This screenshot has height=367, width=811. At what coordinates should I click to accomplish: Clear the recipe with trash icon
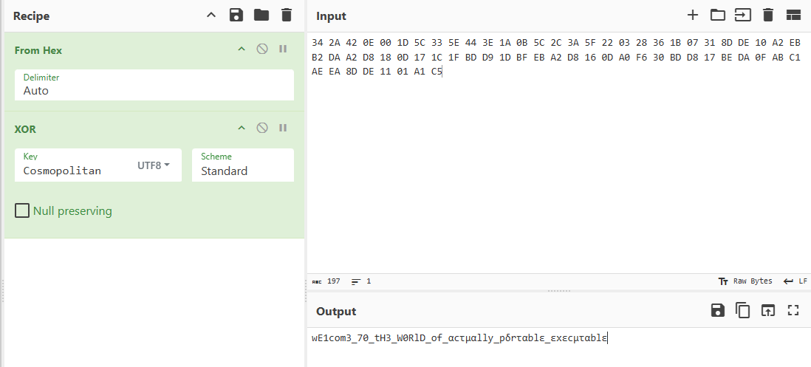(287, 15)
